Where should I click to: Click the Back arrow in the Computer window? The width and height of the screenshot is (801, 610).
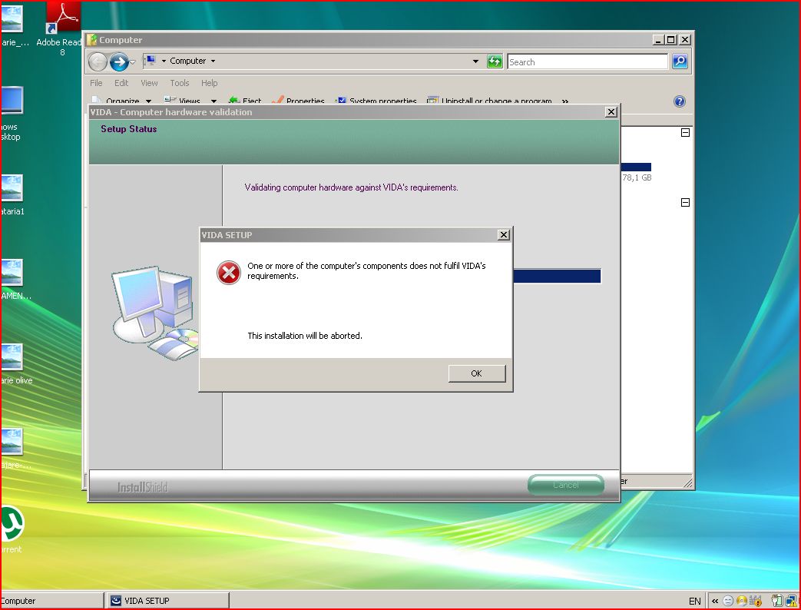pos(97,61)
